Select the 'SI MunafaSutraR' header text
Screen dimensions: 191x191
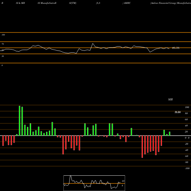click(47, 3)
